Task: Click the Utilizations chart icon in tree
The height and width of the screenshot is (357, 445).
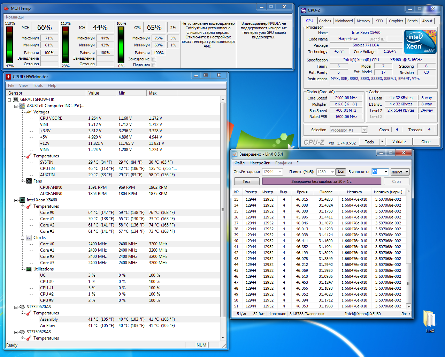Action: [x=29, y=269]
